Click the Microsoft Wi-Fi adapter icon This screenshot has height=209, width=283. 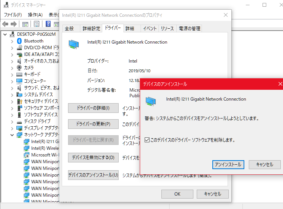[26, 155]
